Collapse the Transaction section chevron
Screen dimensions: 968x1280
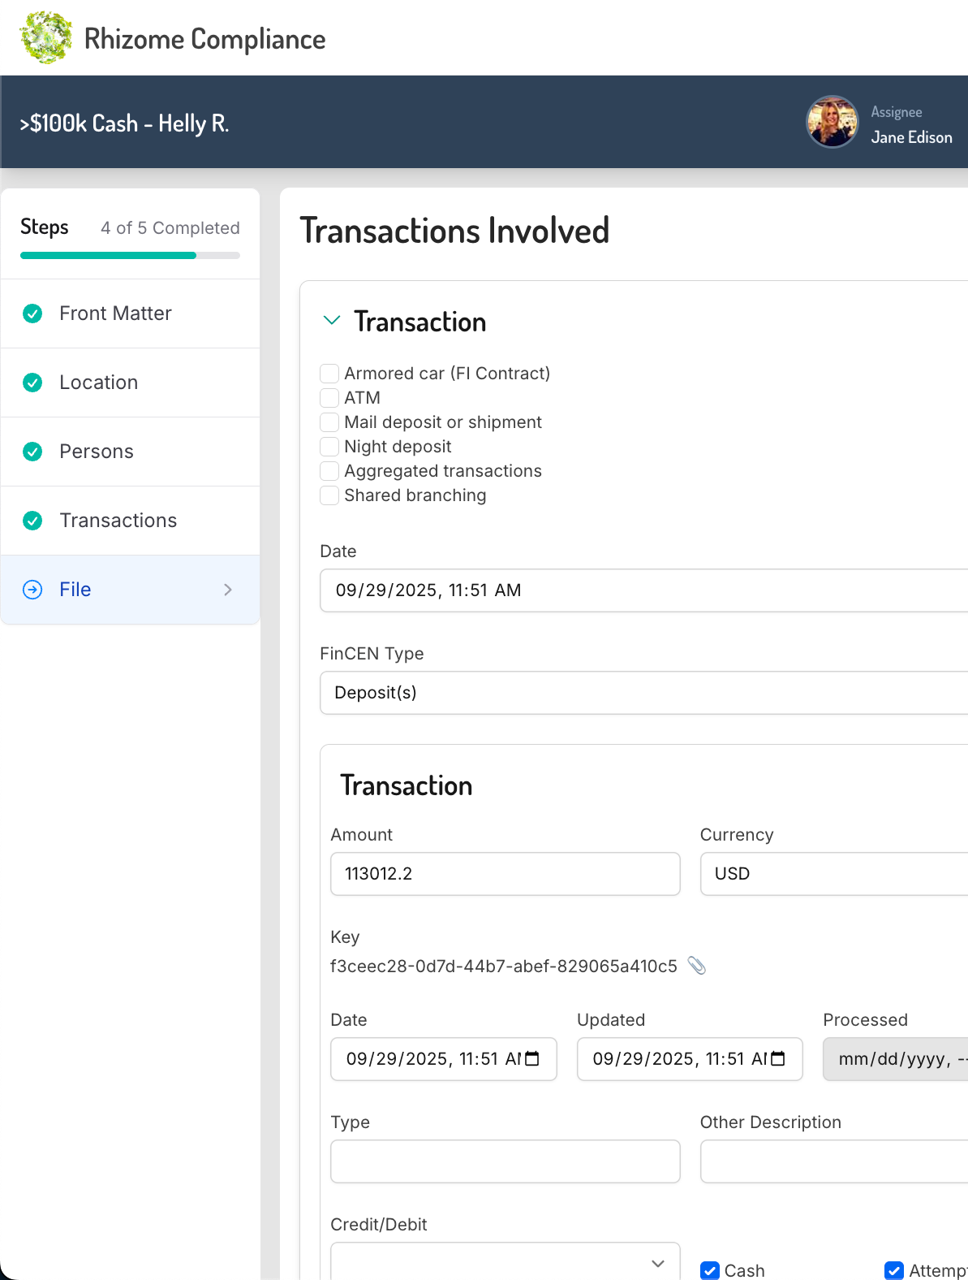click(331, 321)
